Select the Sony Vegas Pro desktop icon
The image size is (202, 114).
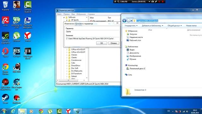click(27, 54)
